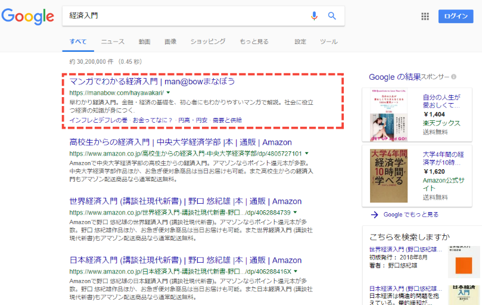Open the 円高・円安 sitelink
This screenshot has height=305, width=482.
click(x=193, y=120)
